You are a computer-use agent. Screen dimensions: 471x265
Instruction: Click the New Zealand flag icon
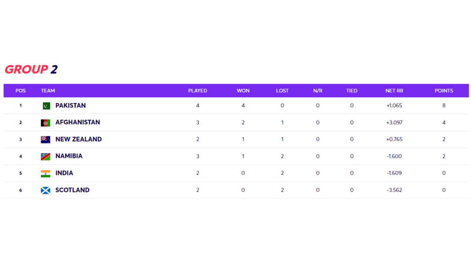click(x=45, y=139)
